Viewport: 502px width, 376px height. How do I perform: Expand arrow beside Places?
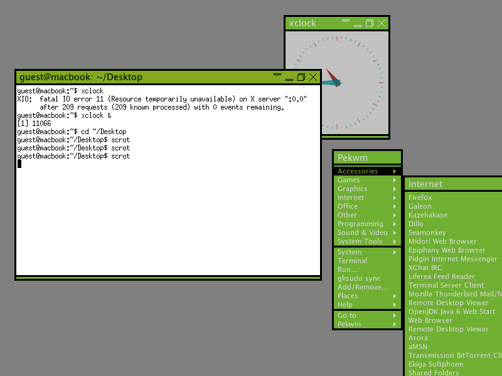[x=395, y=296]
